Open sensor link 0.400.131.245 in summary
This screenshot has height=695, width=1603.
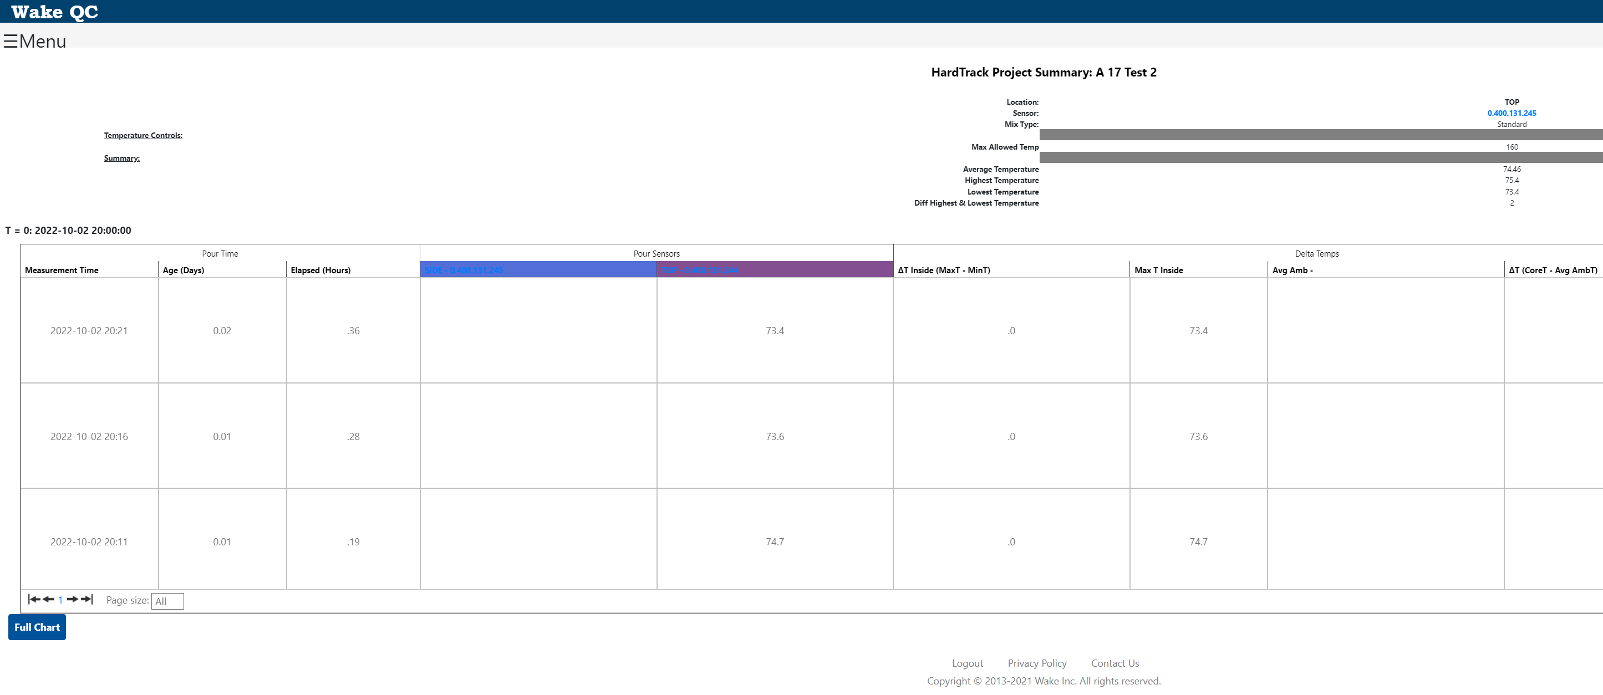1511,113
